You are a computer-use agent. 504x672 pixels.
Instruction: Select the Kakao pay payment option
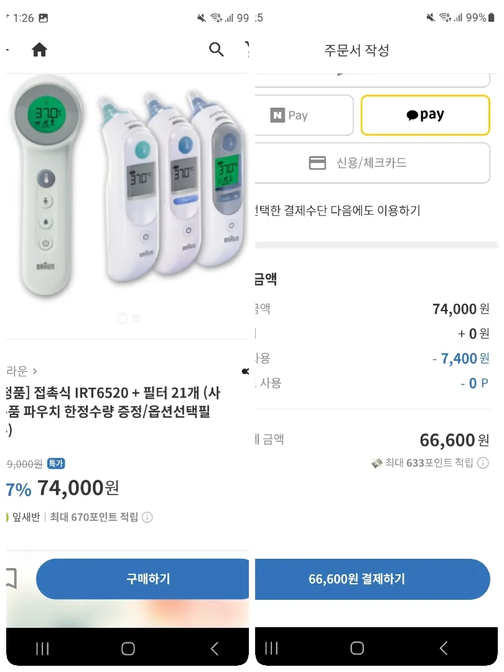[x=425, y=115]
